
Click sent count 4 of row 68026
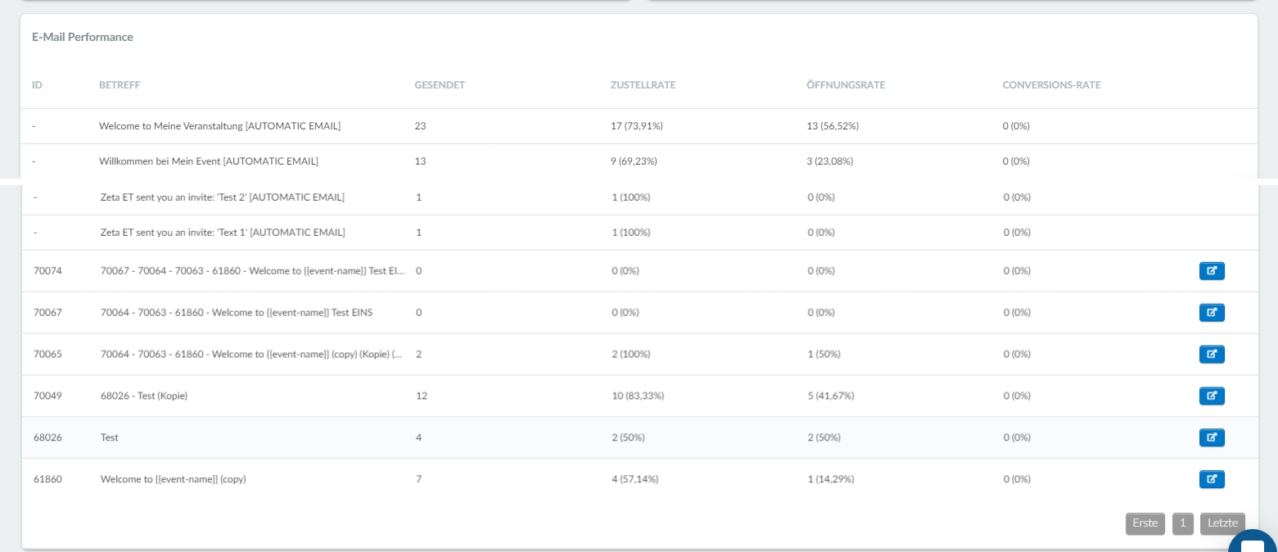click(418, 437)
